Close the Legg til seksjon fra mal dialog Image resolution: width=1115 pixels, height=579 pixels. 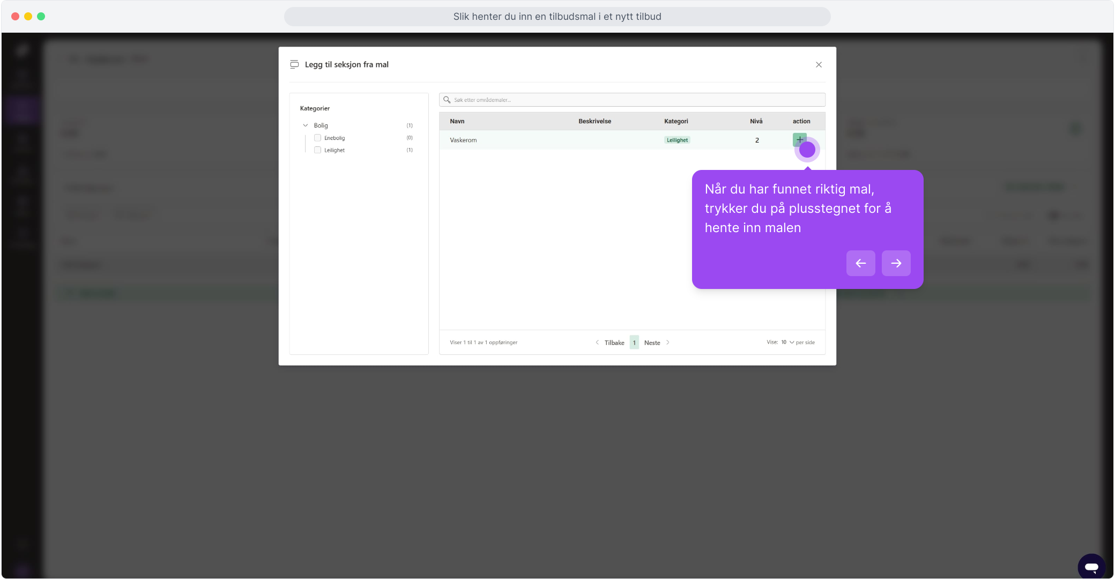click(819, 65)
